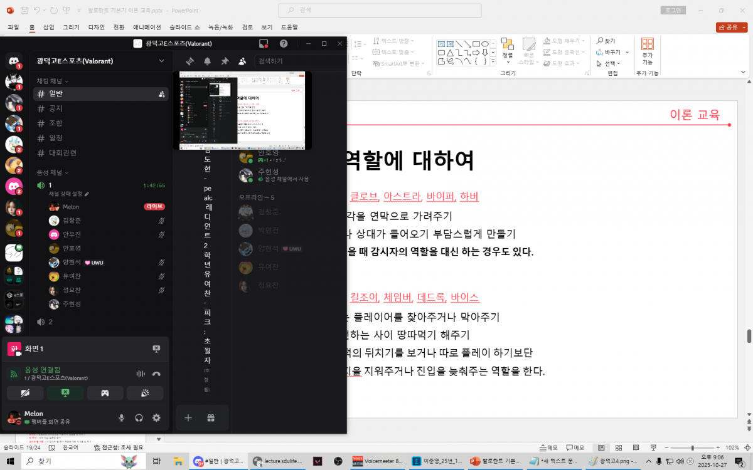Click 찾기 find button in editing group

coord(607,41)
